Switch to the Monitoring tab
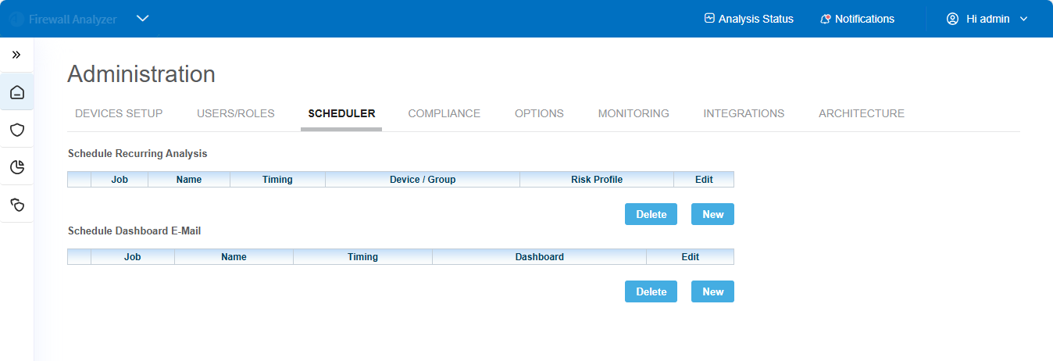This screenshot has width=1053, height=361. click(x=634, y=113)
